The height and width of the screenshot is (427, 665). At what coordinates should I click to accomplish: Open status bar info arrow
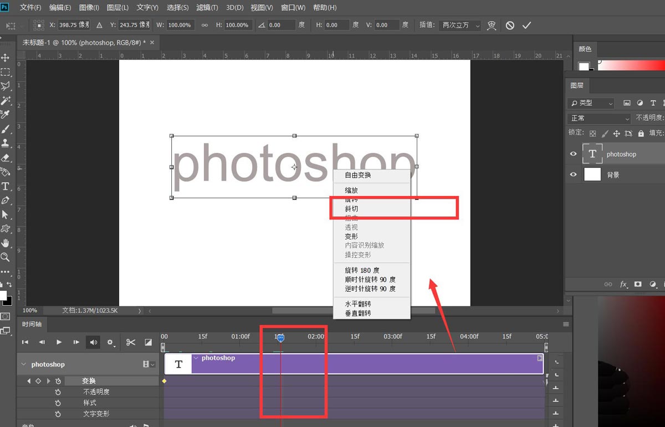click(x=139, y=311)
